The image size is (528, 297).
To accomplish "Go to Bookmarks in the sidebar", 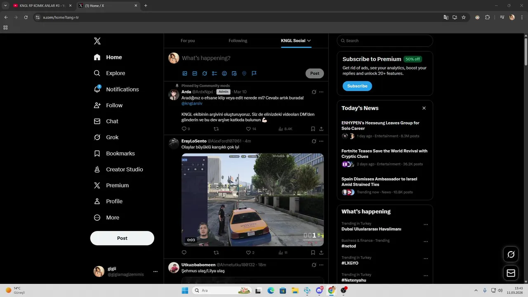I will tap(114, 153).
